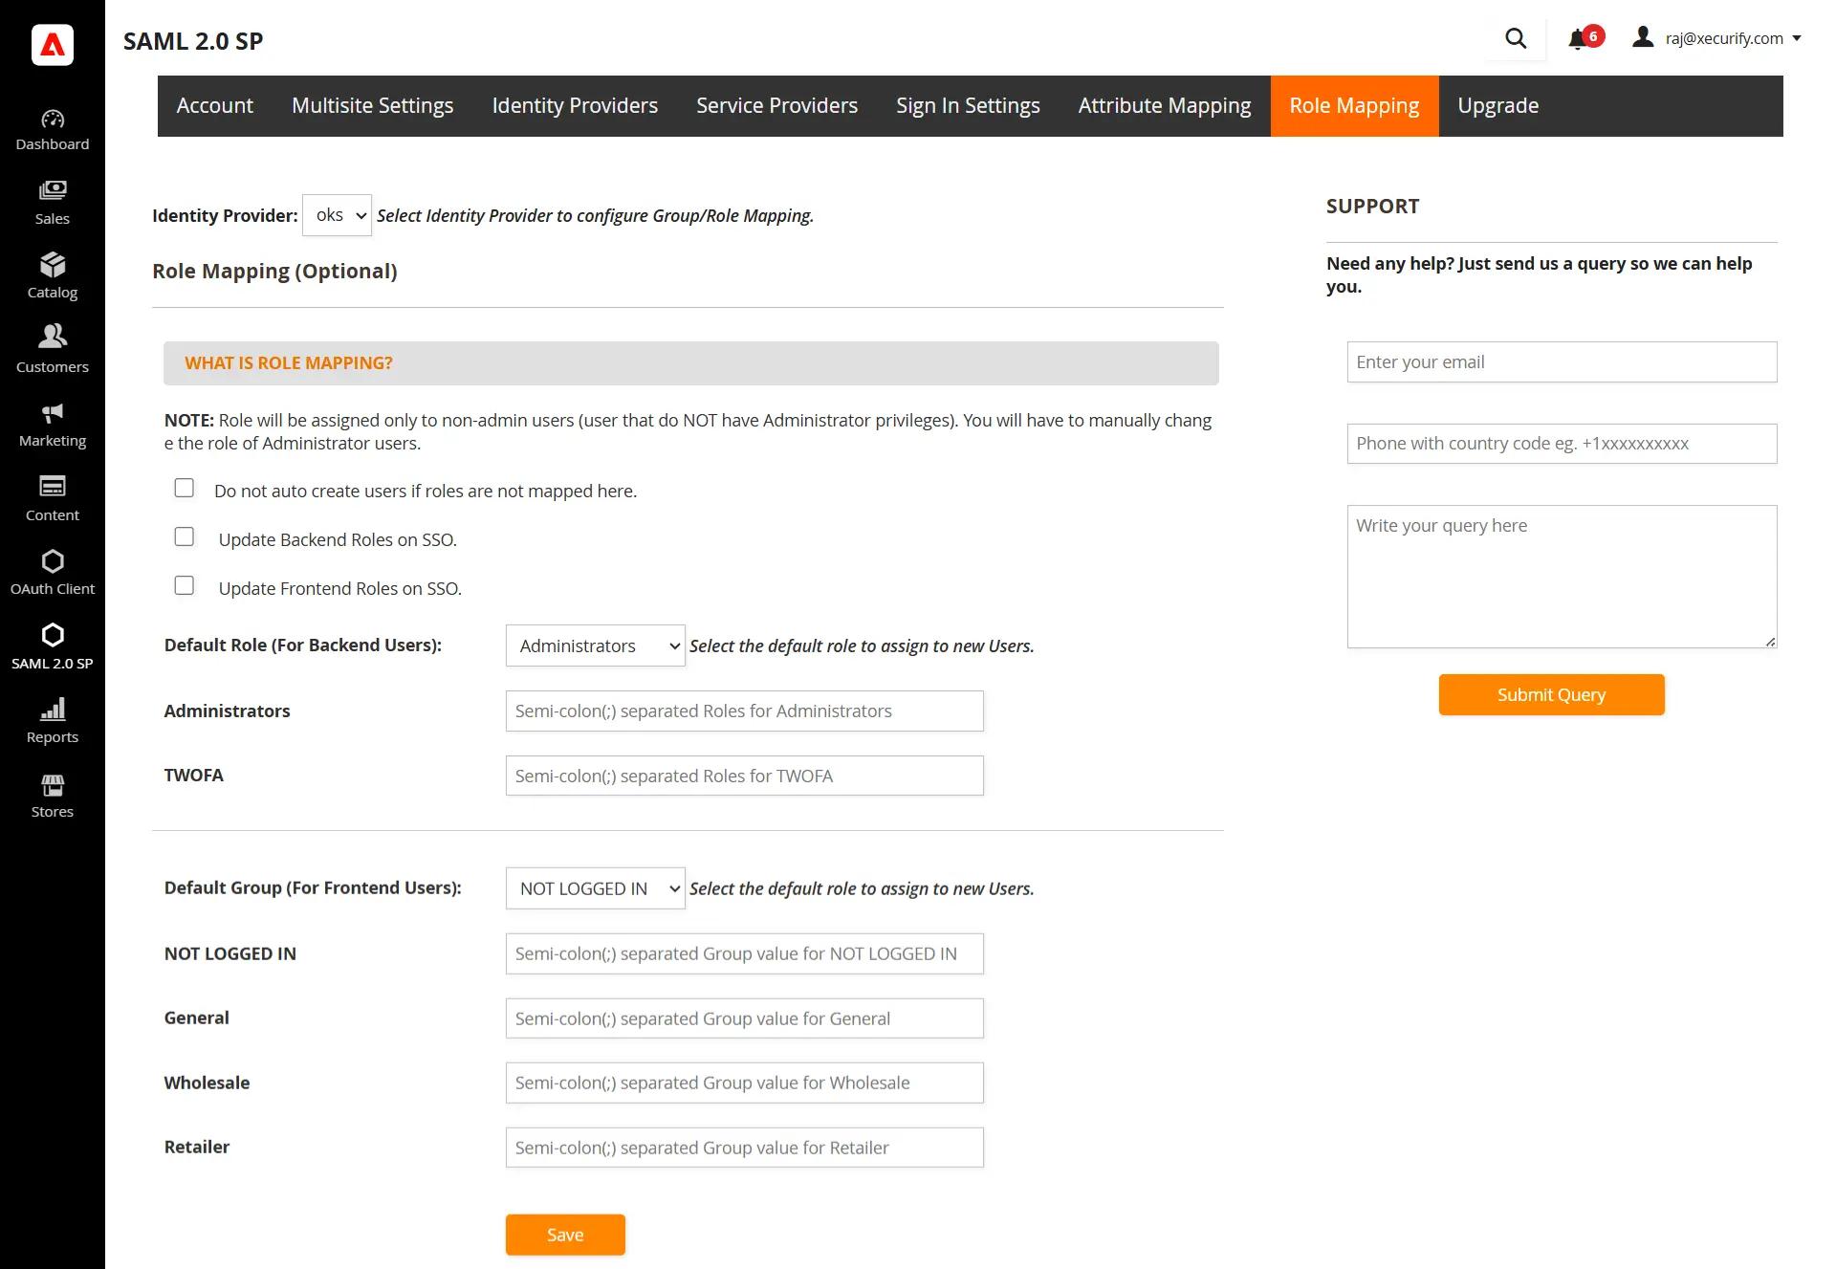Screen dimensions: 1836x1269
Task: Focus the Retailer group value field
Action: pos(744,1148)
